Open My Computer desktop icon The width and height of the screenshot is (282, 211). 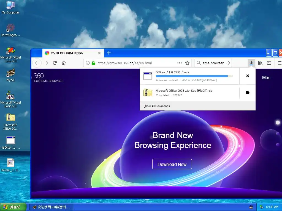(10, 7)
